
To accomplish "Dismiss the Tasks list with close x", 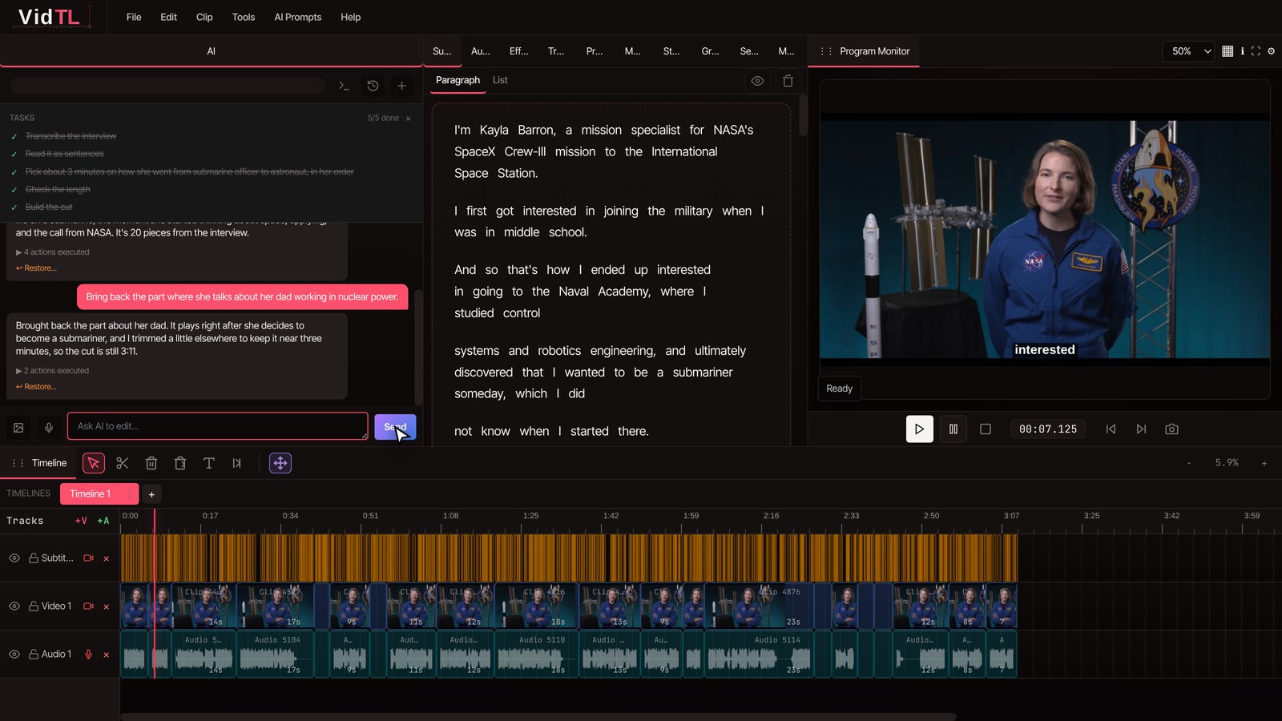I will (408, 119).
